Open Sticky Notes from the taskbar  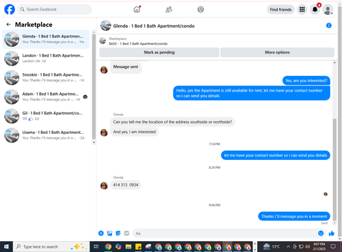coord(138,247)
